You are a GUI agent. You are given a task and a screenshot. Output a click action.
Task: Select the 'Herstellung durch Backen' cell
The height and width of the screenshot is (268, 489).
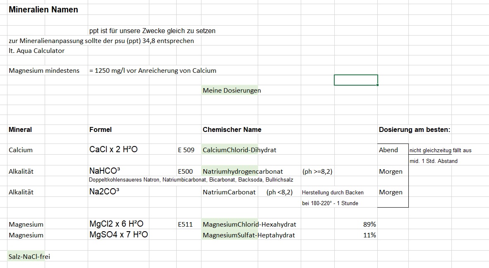pyautogui.click(x=333, y=192)
